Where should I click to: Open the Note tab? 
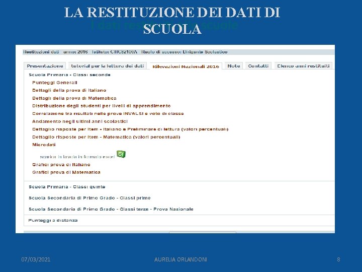pos(234,66)
